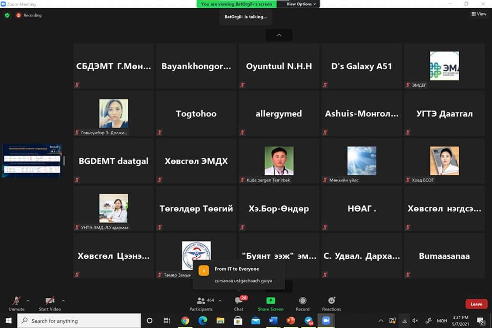Expand video options arrow beside Start Video
Viewport: 492px width, 328px height.
tap(63, 301)
